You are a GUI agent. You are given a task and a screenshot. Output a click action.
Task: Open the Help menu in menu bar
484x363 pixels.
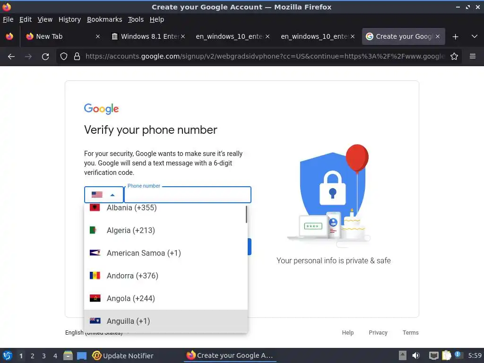pos(157,19)
